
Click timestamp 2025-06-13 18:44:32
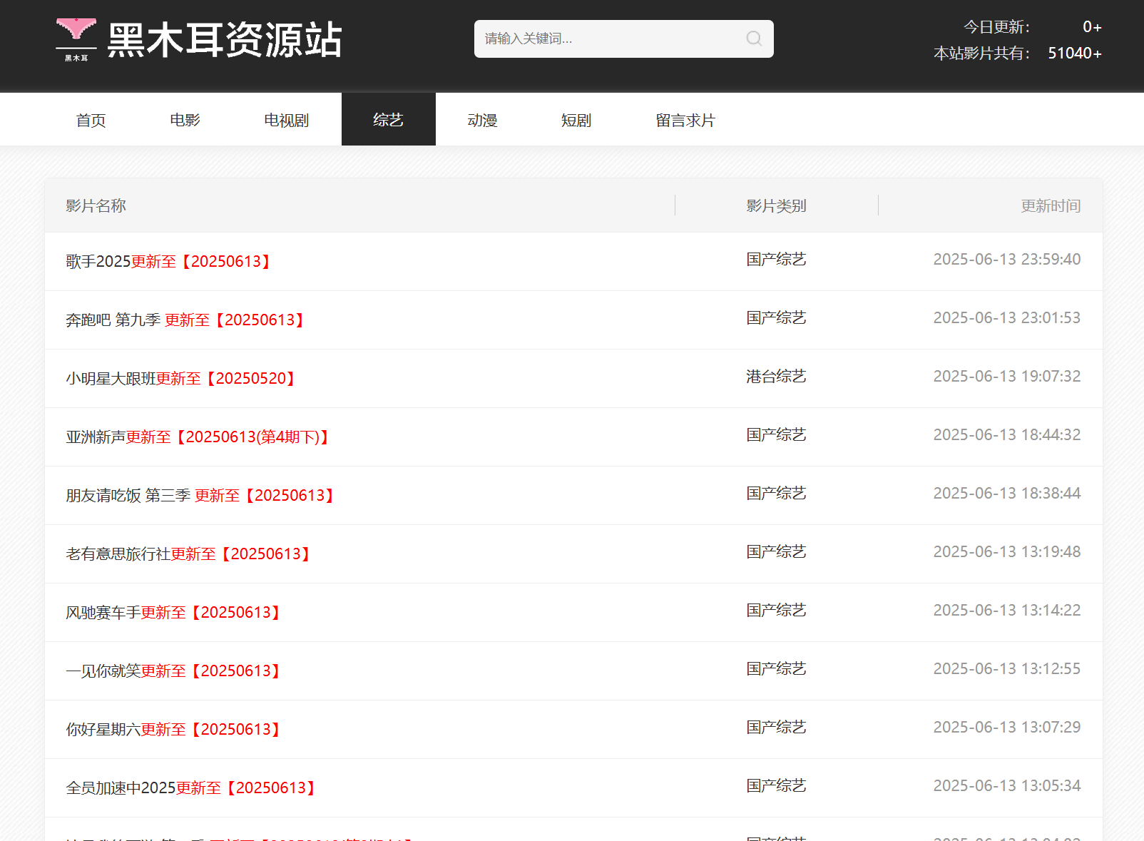click(1007, 434)
